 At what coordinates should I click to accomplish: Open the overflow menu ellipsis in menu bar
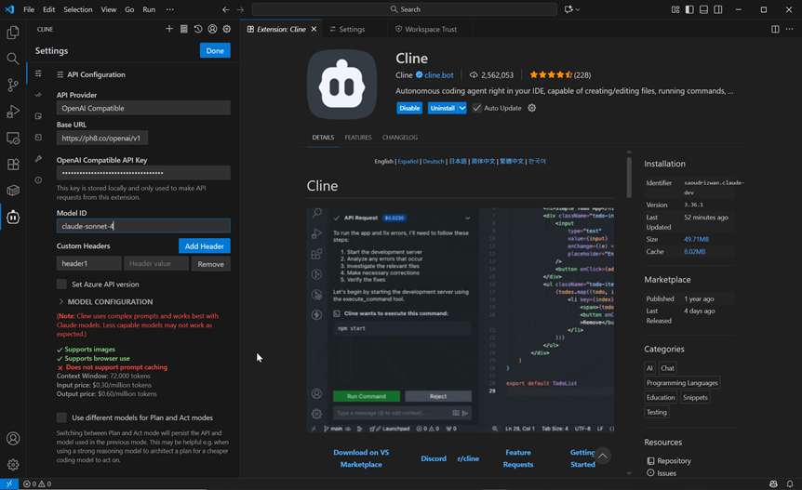(x=170, y=9)
